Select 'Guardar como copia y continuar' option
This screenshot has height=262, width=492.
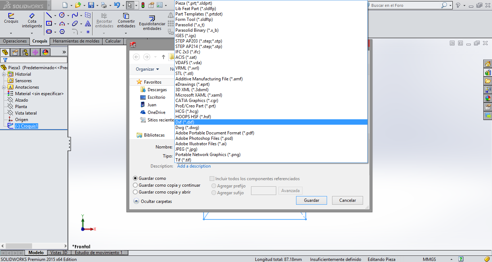[x=135, y=185]
